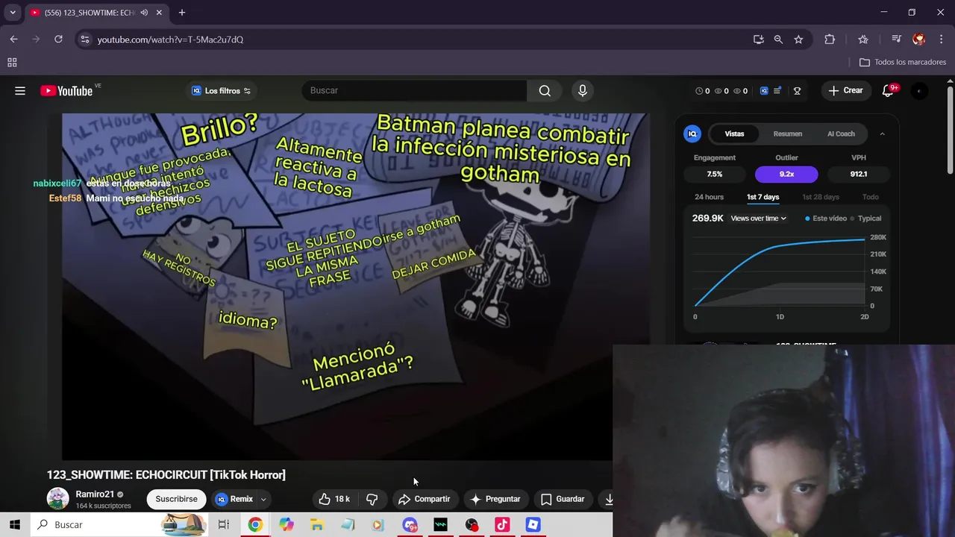Click the Suscribirse button
955x537 pixels.
click(176, 499)
